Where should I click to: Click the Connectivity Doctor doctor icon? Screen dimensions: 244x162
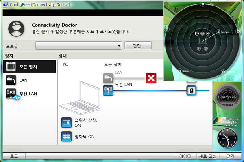16,29
